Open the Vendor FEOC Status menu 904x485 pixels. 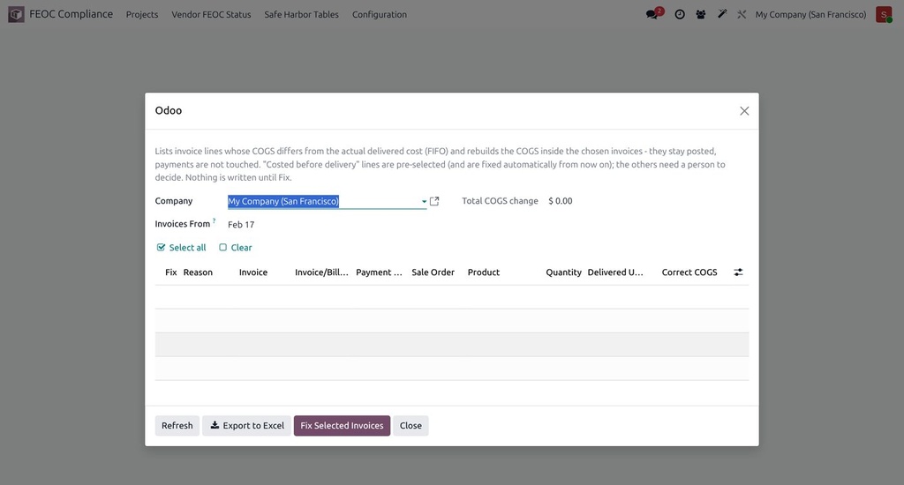[211, 14]
